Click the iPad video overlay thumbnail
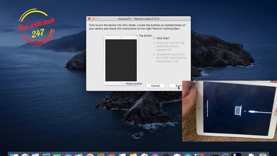Viewport: 277px width, 156px height. click(x=229, y=111)
